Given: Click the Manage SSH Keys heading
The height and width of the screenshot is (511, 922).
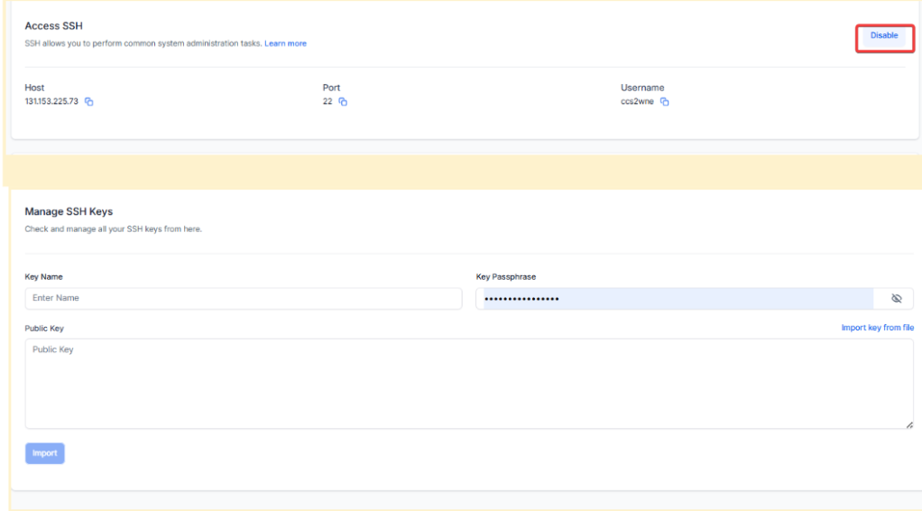Looking at the screenshot, I should click(69, 212).
